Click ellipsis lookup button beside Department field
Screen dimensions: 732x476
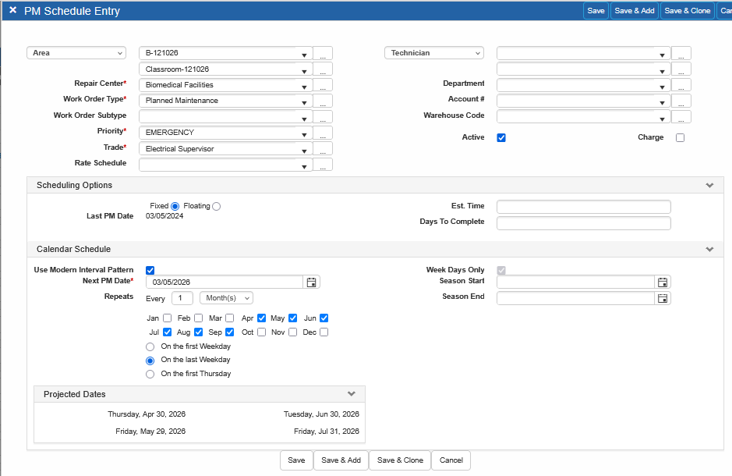point(681,85)
